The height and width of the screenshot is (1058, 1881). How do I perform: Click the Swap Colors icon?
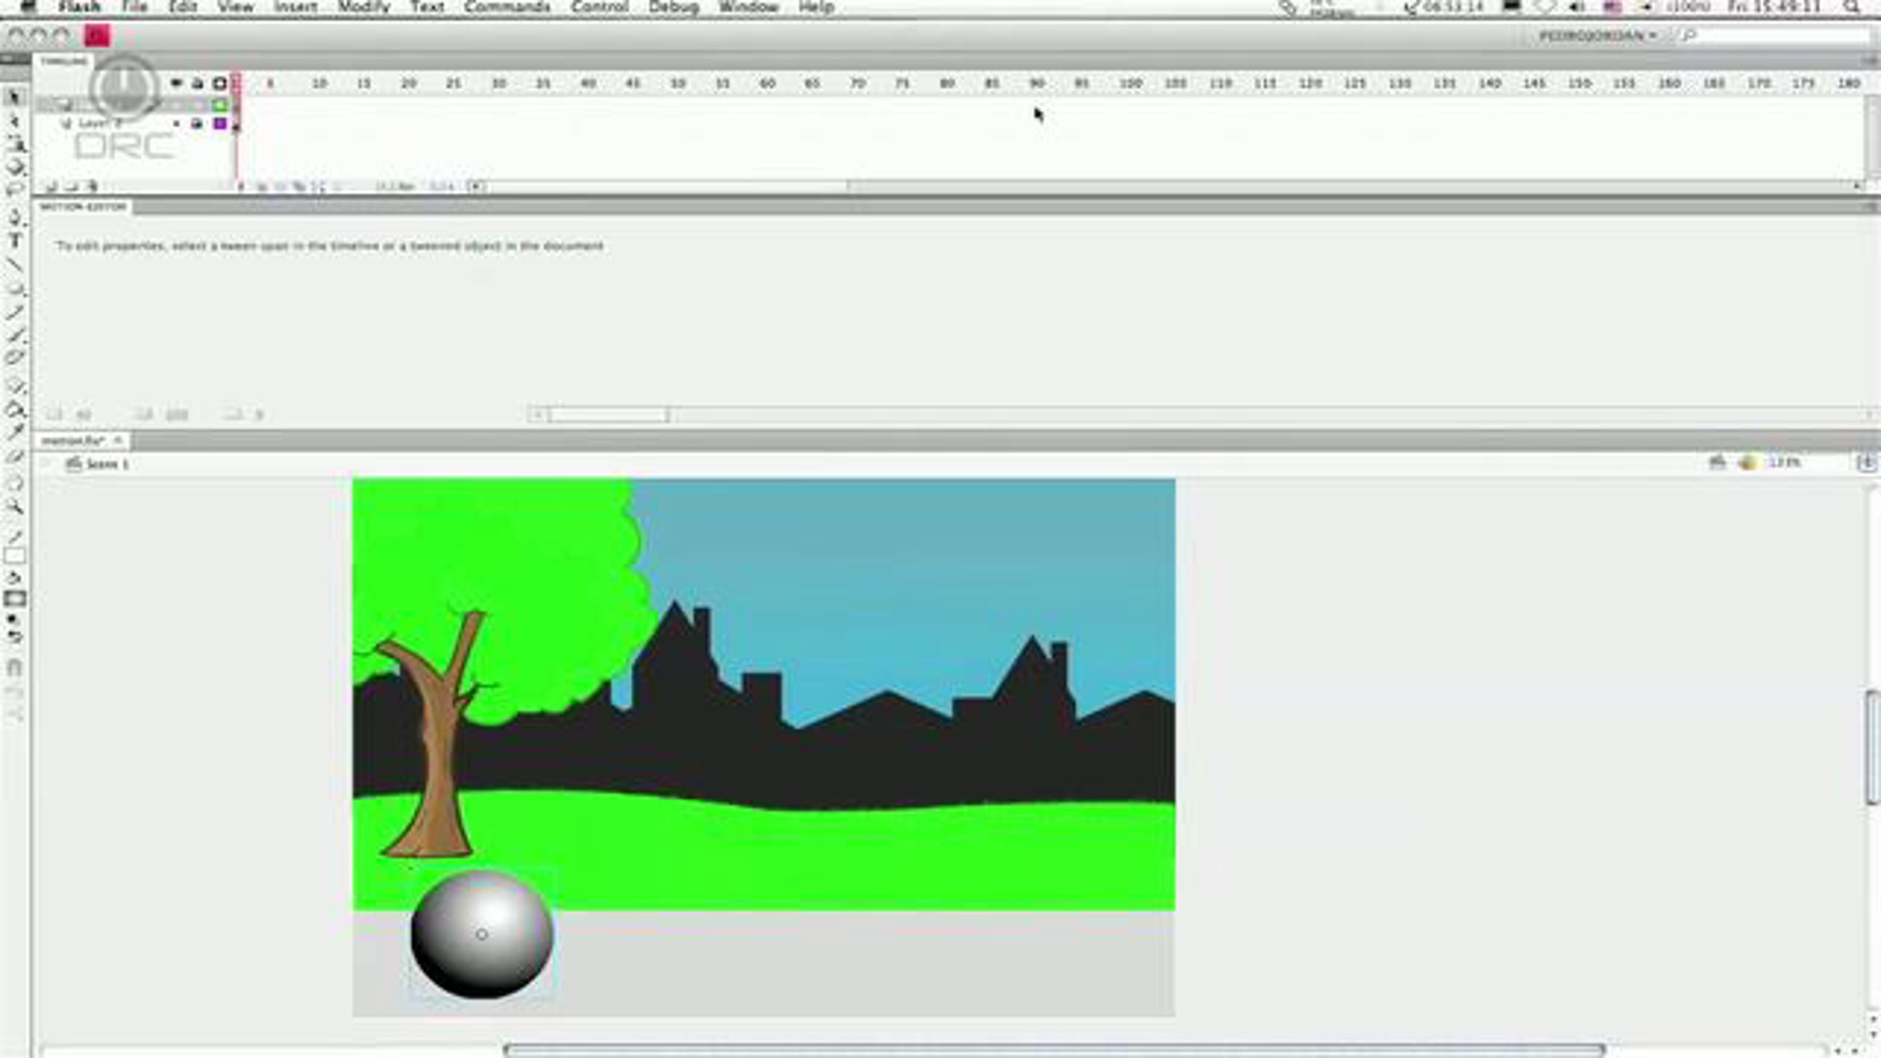point(14,637)
